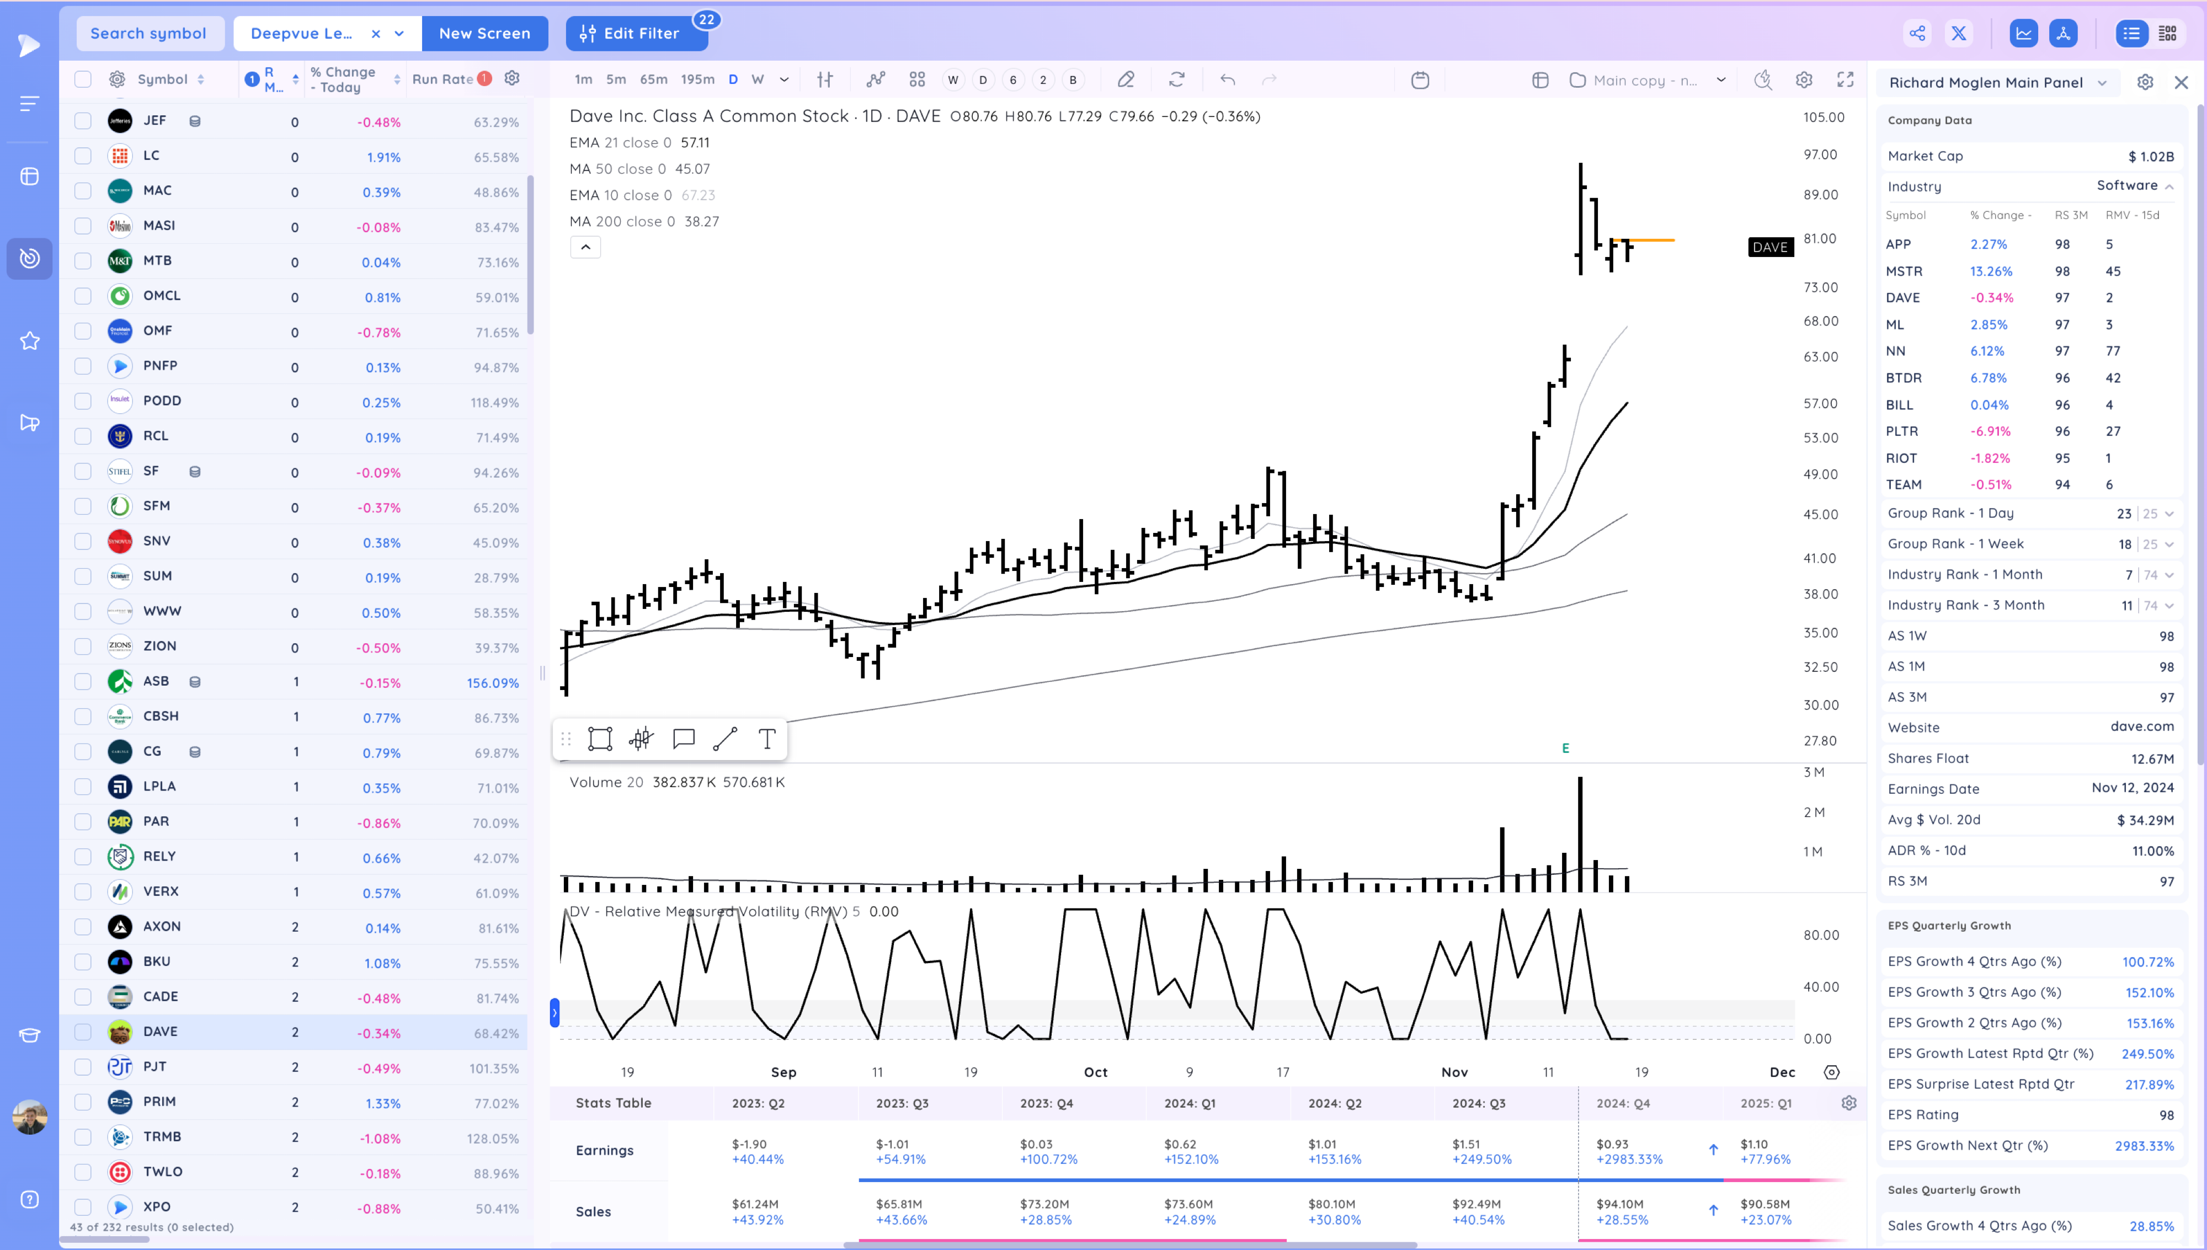Click the stats table horizontal scrollbar
This screenshot has width=2207, height=1250.
(x=1129, y=1244)
